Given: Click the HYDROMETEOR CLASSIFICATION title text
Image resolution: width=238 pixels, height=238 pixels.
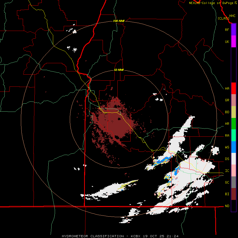Looking at the screenshot, I should [x=93, y=236].
